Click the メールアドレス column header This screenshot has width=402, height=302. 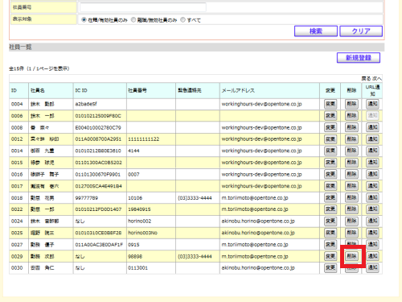(269, 91)
